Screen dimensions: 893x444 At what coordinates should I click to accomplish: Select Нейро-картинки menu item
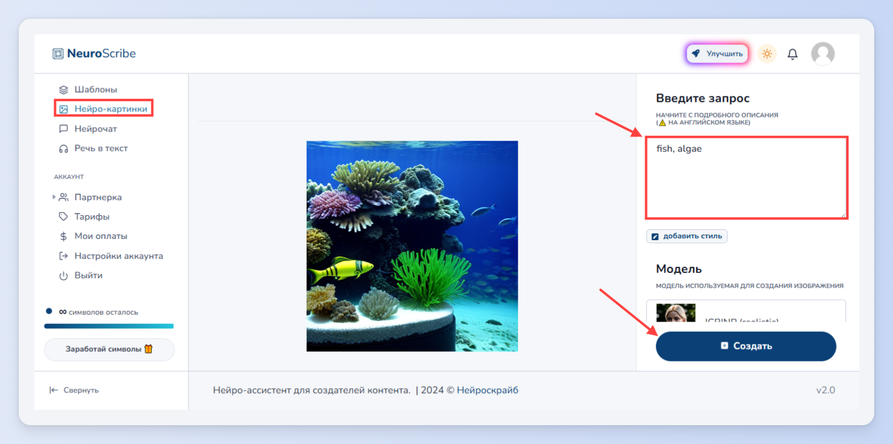pyautogui.click(x=103, y=109)
